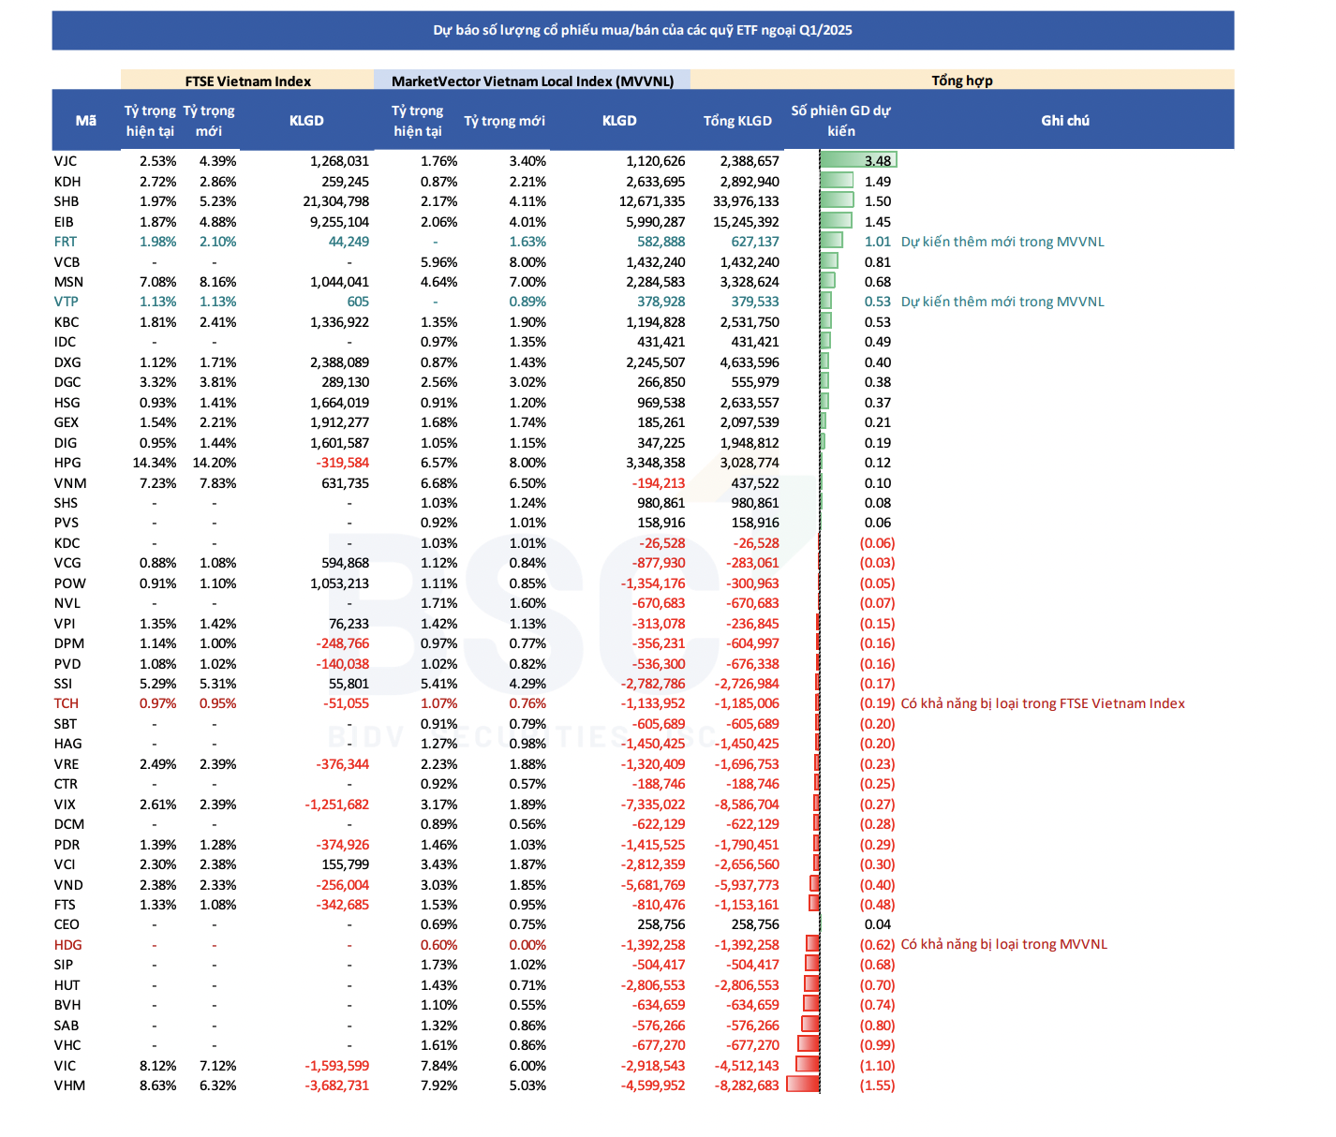Select VCI's total volume -2,656,560
Screen dimensions: 1336x1137
click(x=748, y=864)
